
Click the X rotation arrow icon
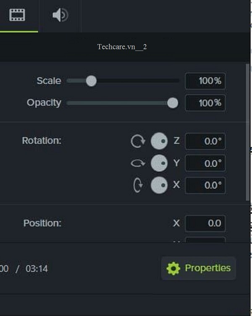(137, 185)
